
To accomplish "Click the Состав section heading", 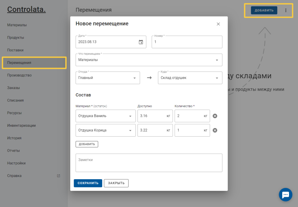I will [x=83, y=95].
